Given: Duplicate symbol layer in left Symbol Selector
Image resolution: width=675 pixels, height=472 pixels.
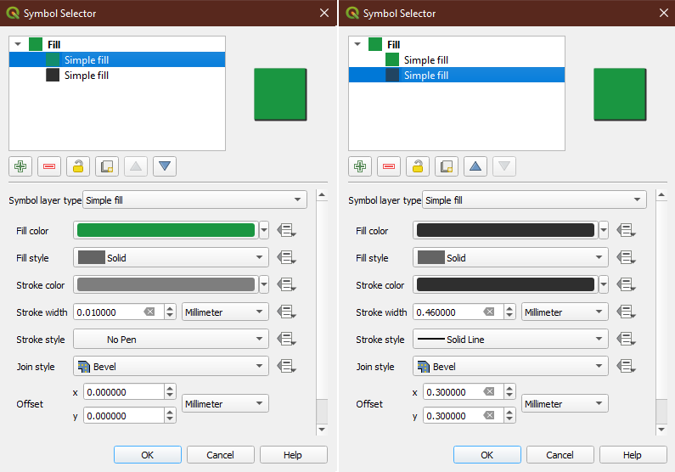Looking at the screenshot, I should click(x=107, y=166).
